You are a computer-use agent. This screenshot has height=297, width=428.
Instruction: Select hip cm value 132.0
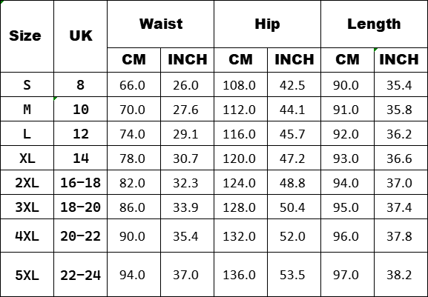click(240, 236)
